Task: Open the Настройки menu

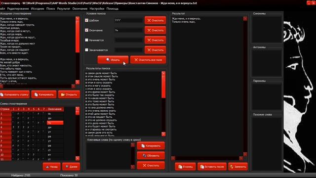Action: coord(97,9)
